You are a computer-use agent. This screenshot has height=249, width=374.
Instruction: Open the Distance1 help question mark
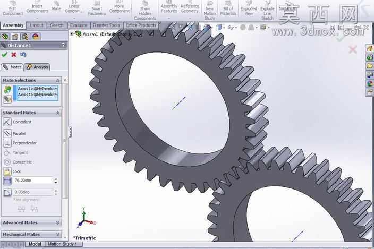tap(63, 45)
